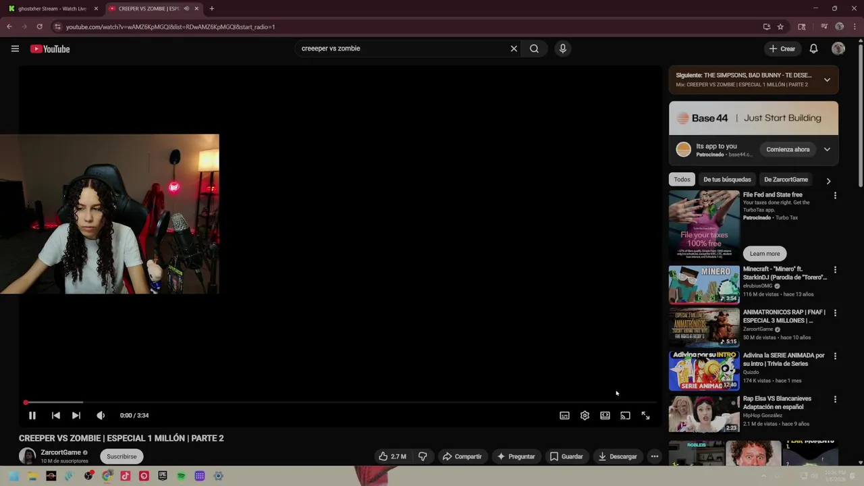Open Chrome three-dot menu
The height and width of the screenshot is (486, 864).
(x=855, y=27)
